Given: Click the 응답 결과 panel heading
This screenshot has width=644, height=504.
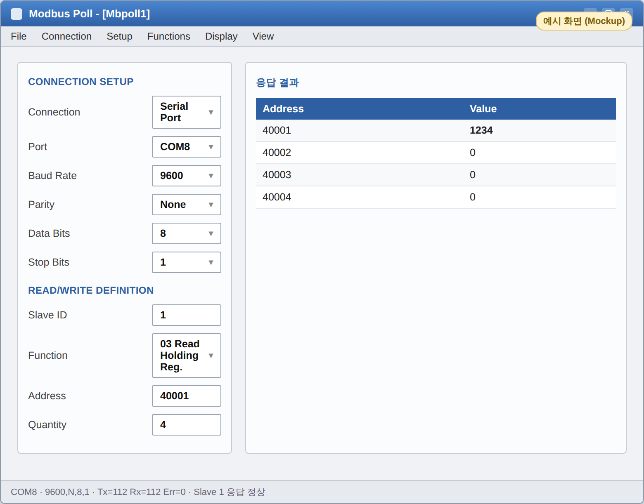Looking at the screenshot, I should 277,83.
